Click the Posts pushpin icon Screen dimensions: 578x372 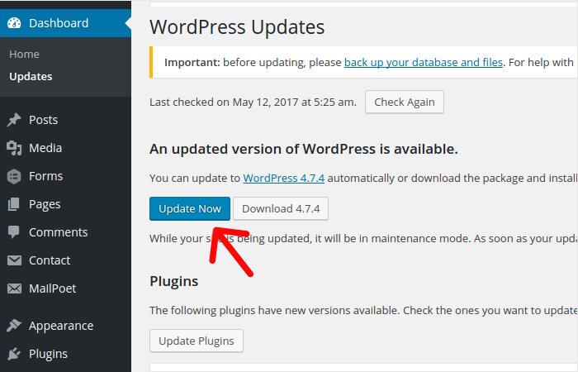click(x=14, y=120)
